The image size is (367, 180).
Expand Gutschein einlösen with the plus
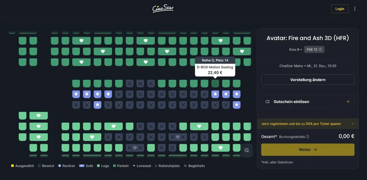point(348,102)
